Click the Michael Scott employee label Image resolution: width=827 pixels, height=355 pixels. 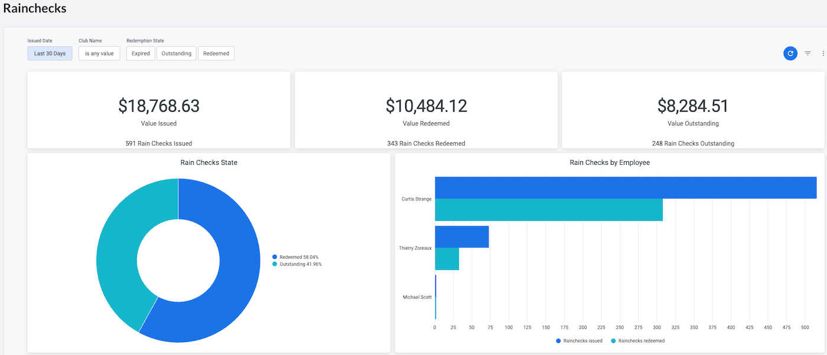coord(417,297)
